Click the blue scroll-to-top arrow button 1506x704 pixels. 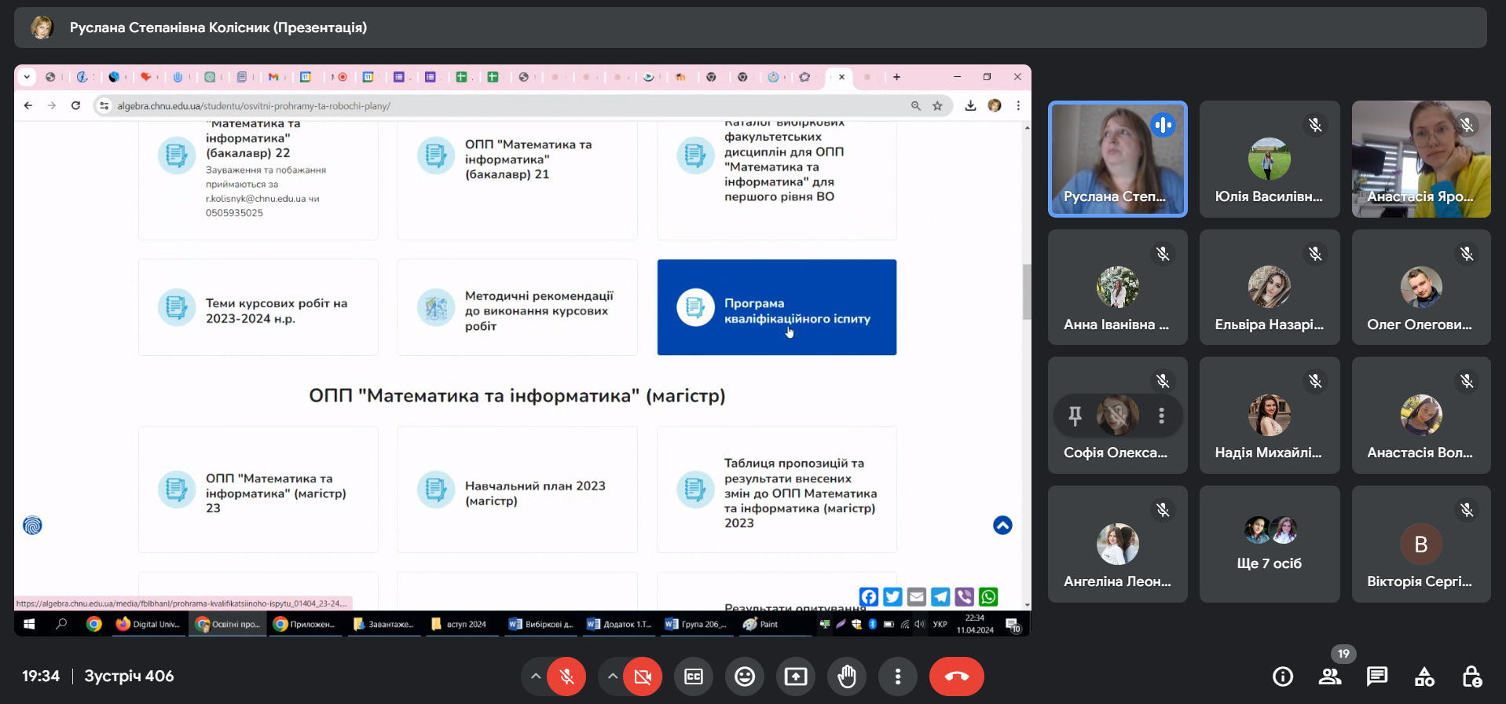(x=1002, y=525)
